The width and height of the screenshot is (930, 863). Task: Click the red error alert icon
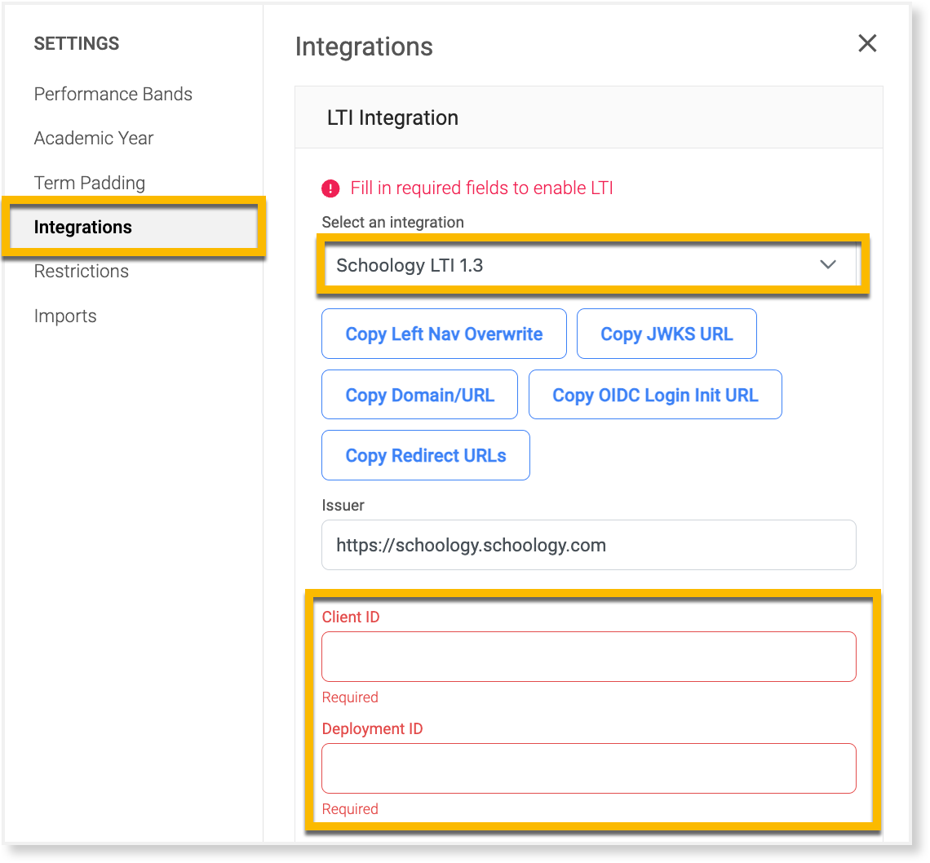[x=330, y=188]
